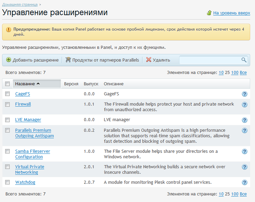Click the green plus Добавить расширение icon
Viewport: 255px width, 202px height.
click(x=9, y=60)
